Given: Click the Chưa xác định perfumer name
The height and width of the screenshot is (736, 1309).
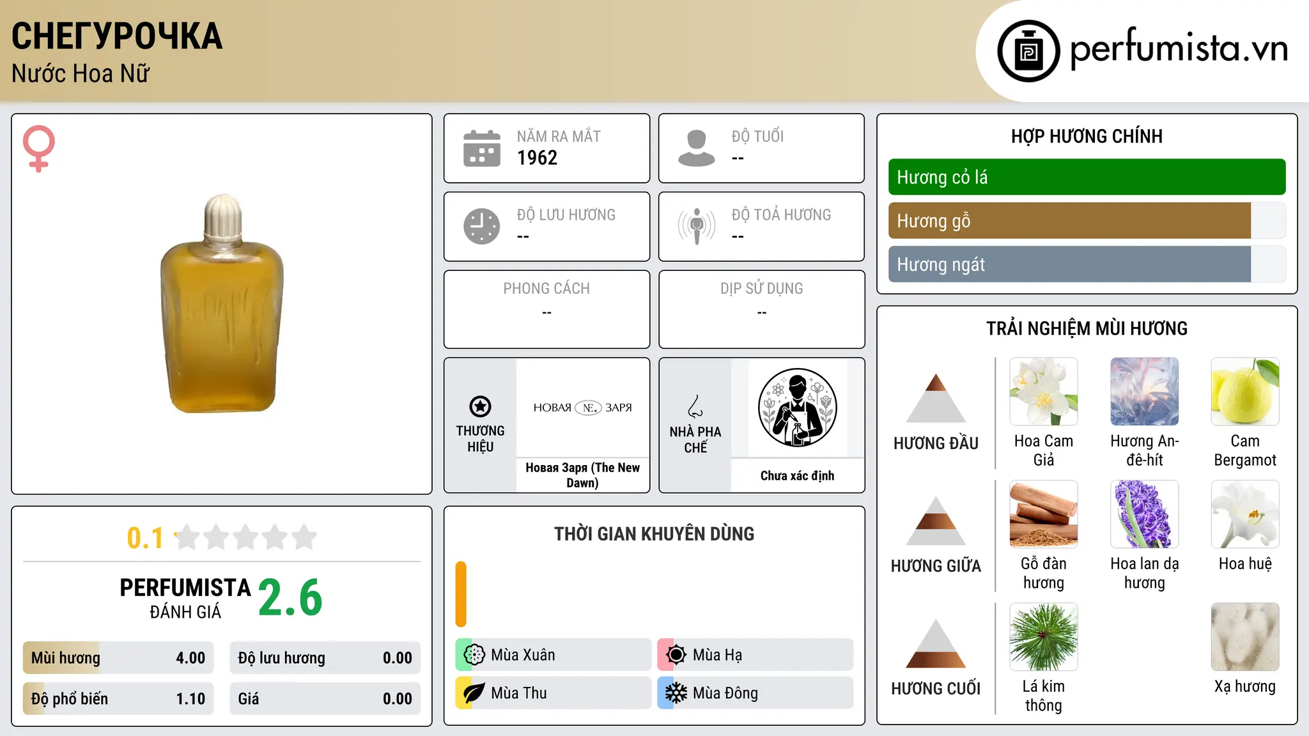Looking at the screenshot, I should coord(797,475).
